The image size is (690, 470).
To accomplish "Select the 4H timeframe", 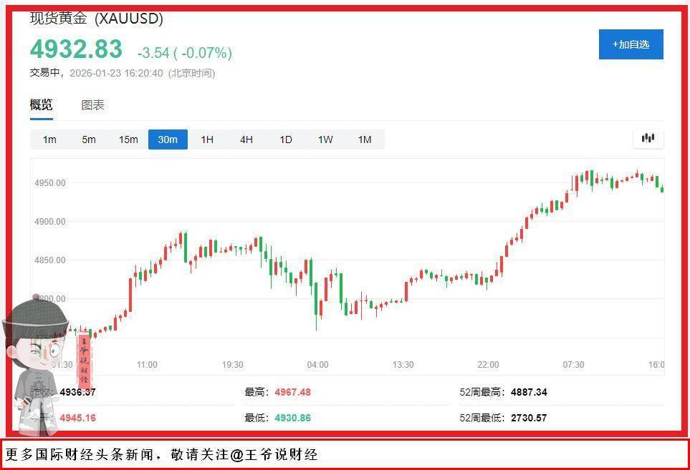I will (x=246, y=139).
